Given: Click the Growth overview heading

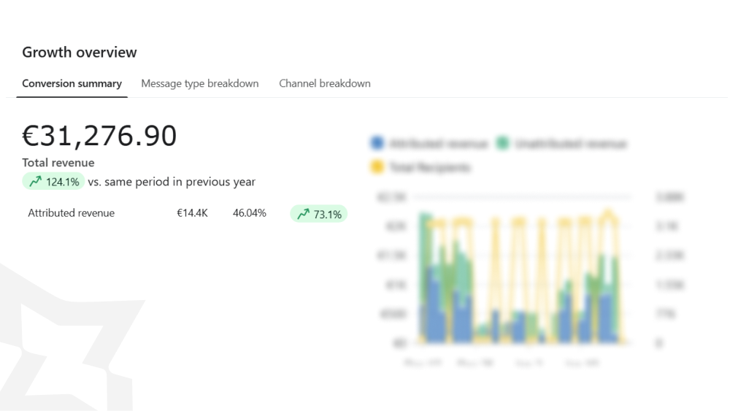Looking at the screenshot, I should 79,53.
